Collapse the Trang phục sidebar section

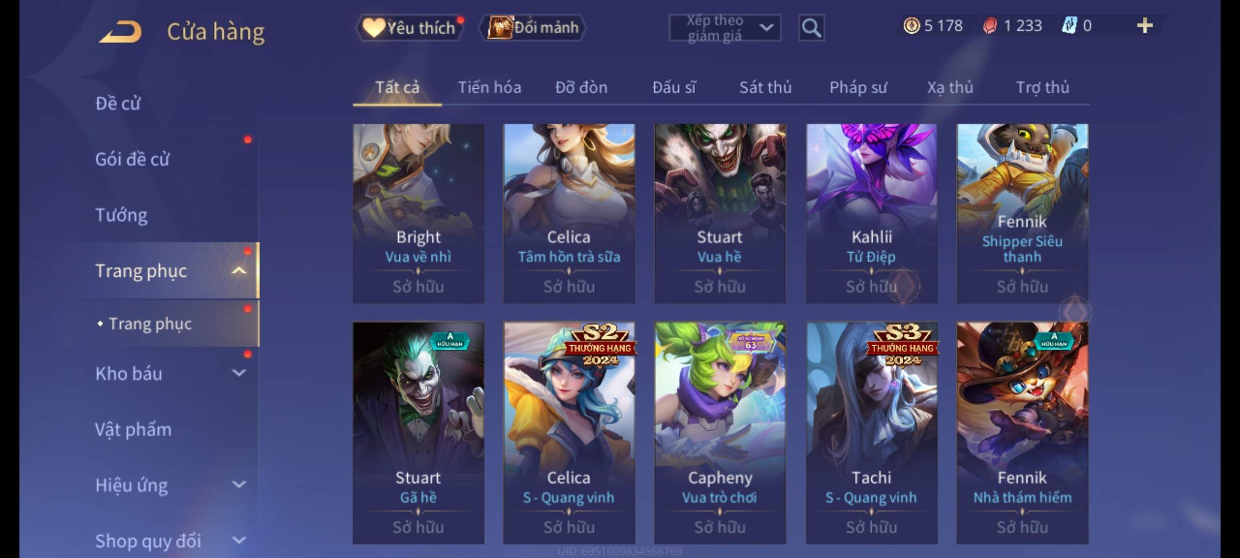239,270
